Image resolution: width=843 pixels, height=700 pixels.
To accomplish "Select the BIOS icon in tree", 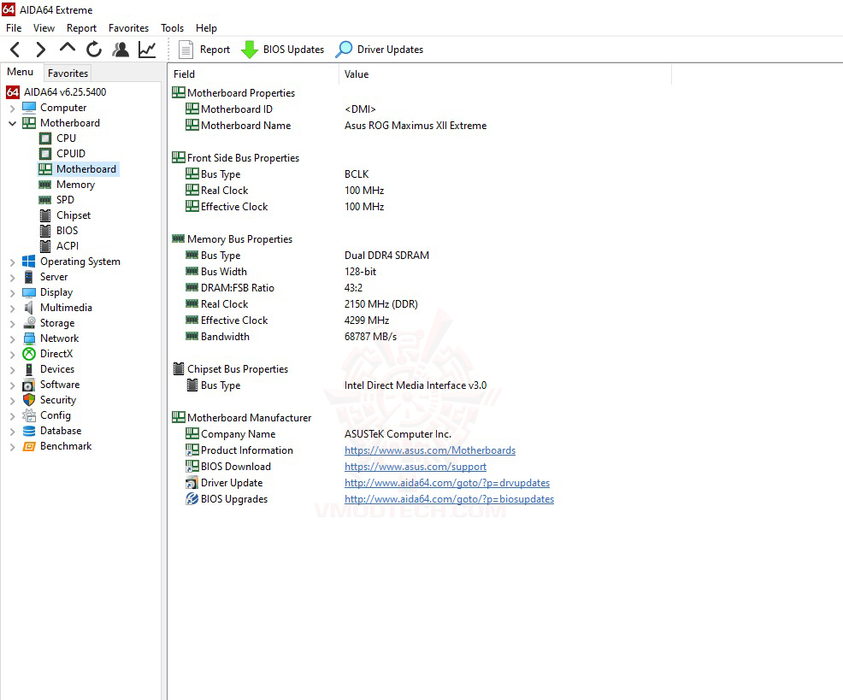I will [45, 231].
